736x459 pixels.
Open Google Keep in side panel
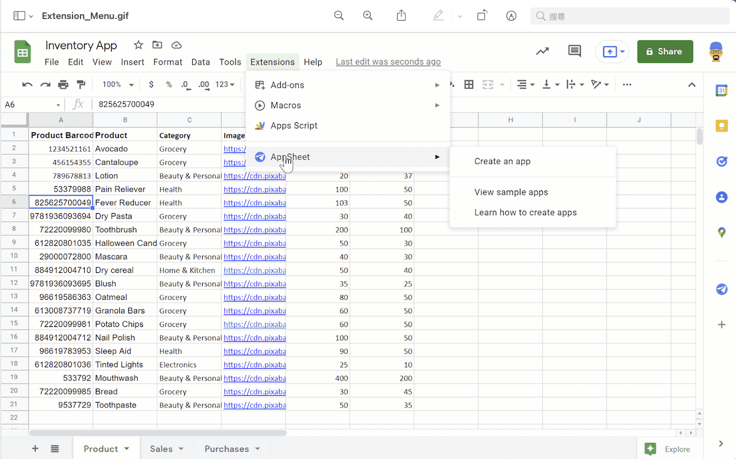[721, 126]
